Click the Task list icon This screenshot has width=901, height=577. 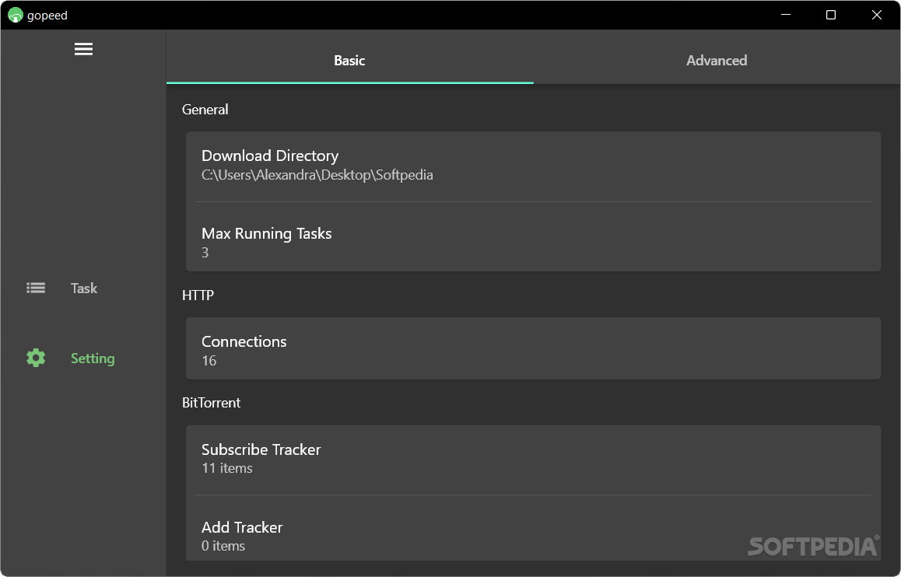(36, 288)
